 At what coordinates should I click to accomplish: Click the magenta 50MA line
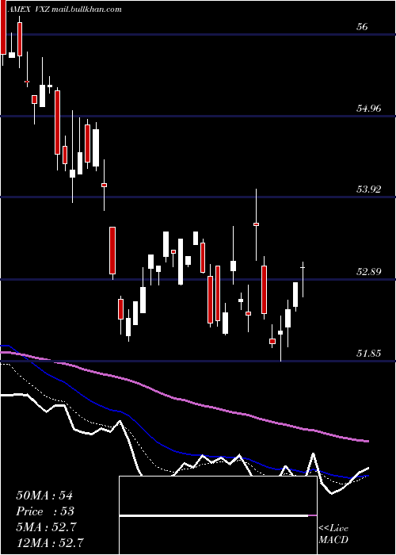(x=184, y=400)
